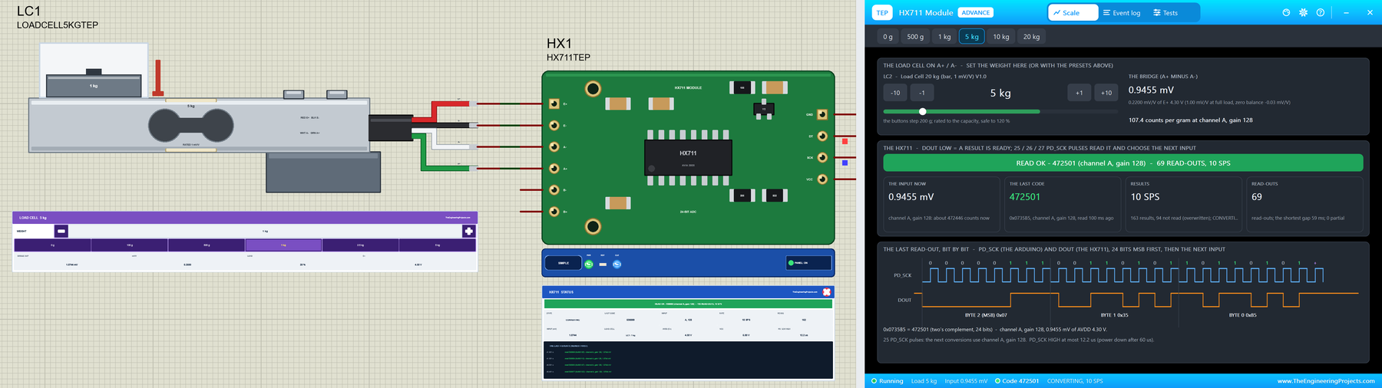The image size is (1382, 388).
Task: Click the 10 SPS results value
Action: (1145, 197)
